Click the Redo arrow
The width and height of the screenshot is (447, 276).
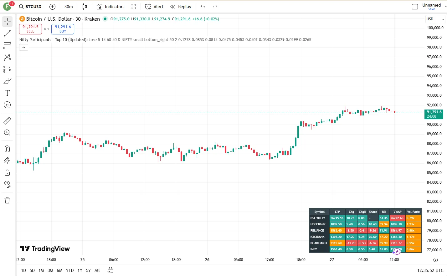coord(215,7)
